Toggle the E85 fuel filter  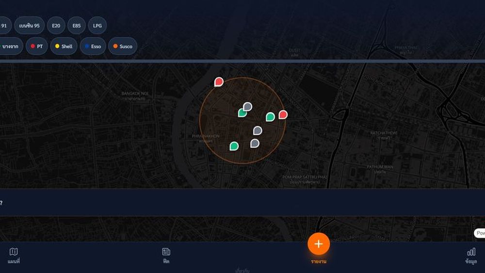[77, 25]
